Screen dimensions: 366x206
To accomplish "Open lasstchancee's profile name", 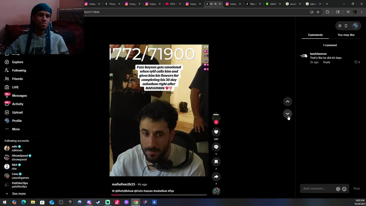I will click(318, 54).
